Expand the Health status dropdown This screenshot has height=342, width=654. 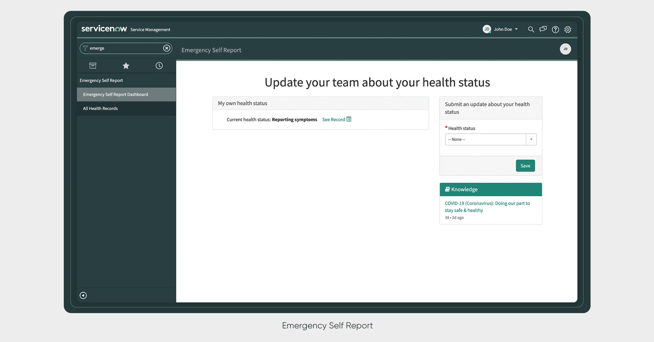pyautogui.click(x=485, y=139)
